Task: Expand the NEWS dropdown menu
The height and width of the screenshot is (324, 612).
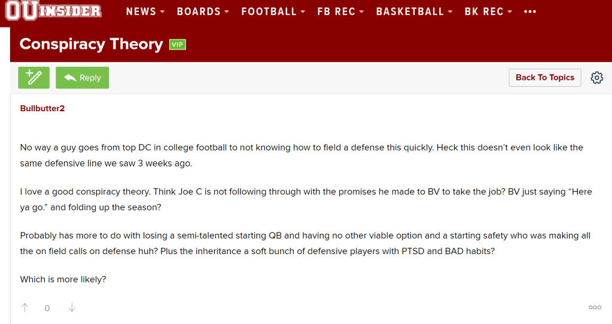Action: [x=145, y=11]
